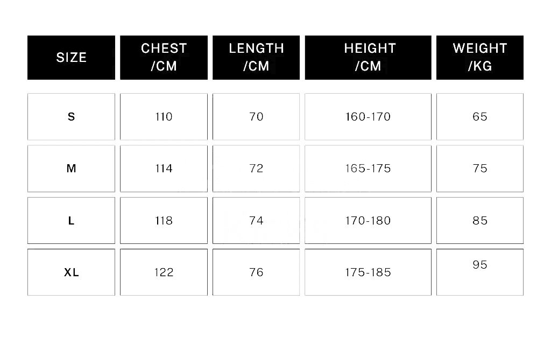Select weight value 85 cell
Image resolution: width=551 pixels, height=350 pixels.
coord(479,221)
